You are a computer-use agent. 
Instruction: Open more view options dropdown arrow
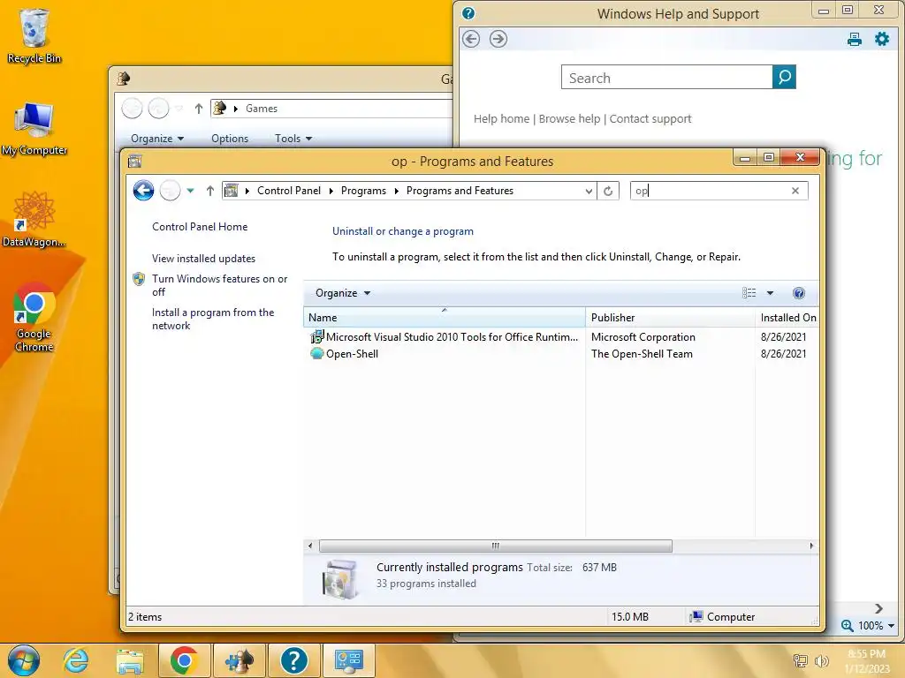pyautogui.click(x=770, y=293)
